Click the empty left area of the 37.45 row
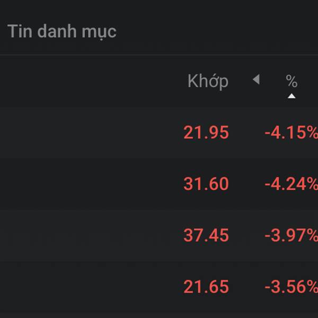Viewport: 318px width, 318px height. [x=79, y=235]
